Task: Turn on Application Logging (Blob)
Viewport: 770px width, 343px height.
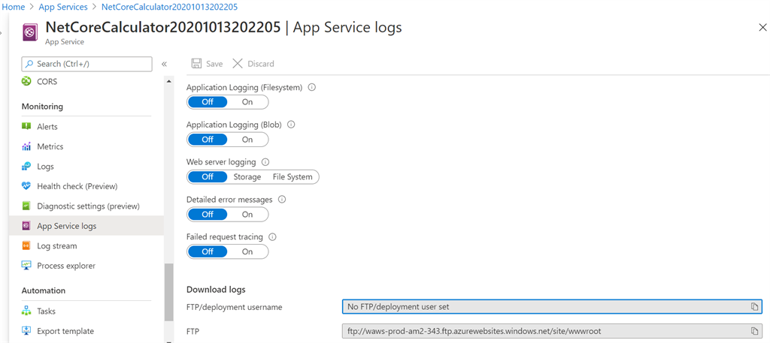Action: coord(247,139)
